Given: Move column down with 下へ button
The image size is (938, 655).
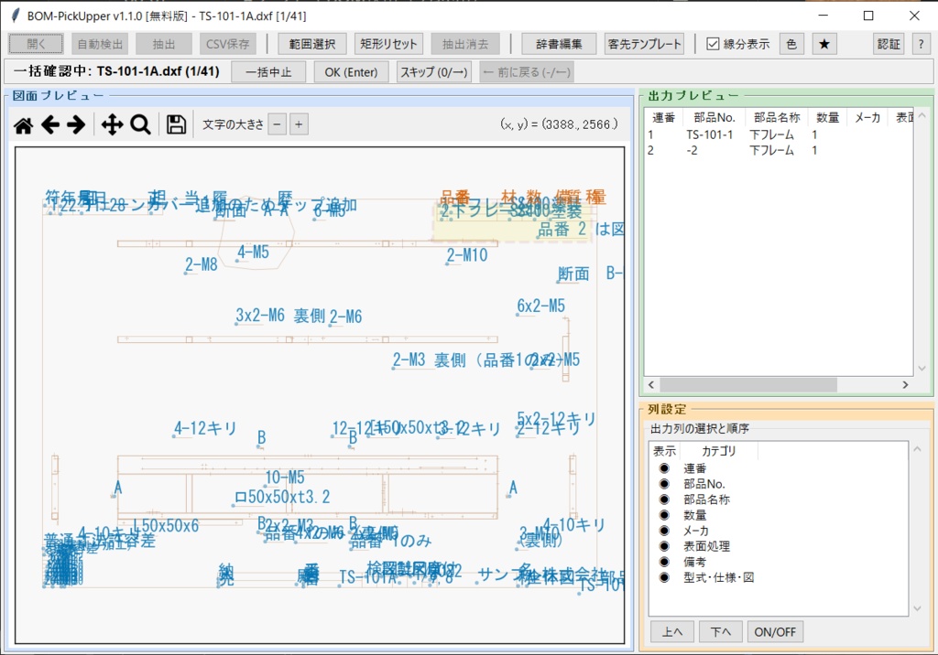Looking at the screenshot, I should tap(721, 632).
